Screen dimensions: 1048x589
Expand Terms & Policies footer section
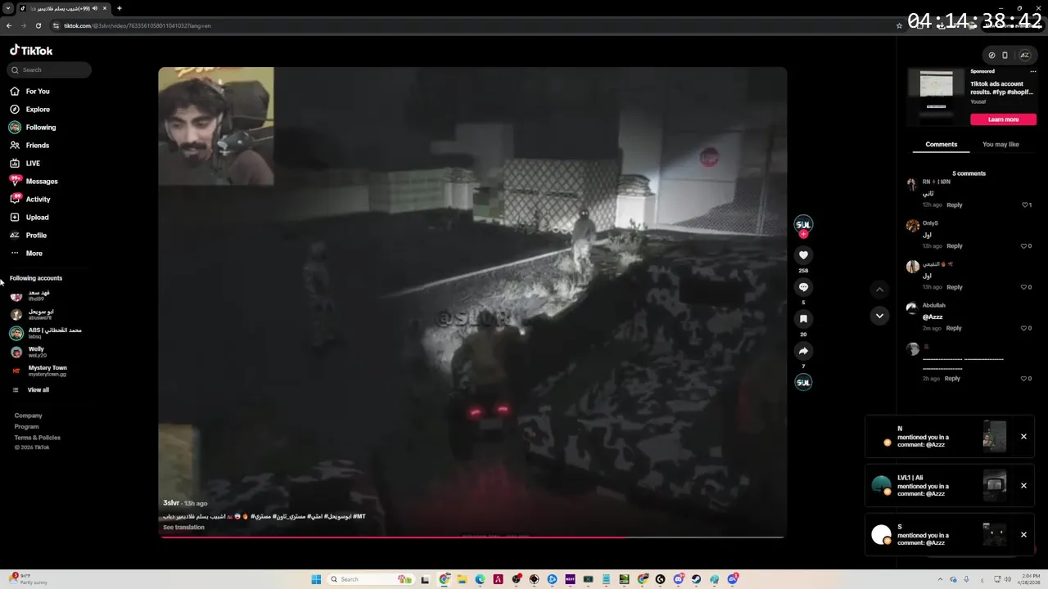(38, 438)
